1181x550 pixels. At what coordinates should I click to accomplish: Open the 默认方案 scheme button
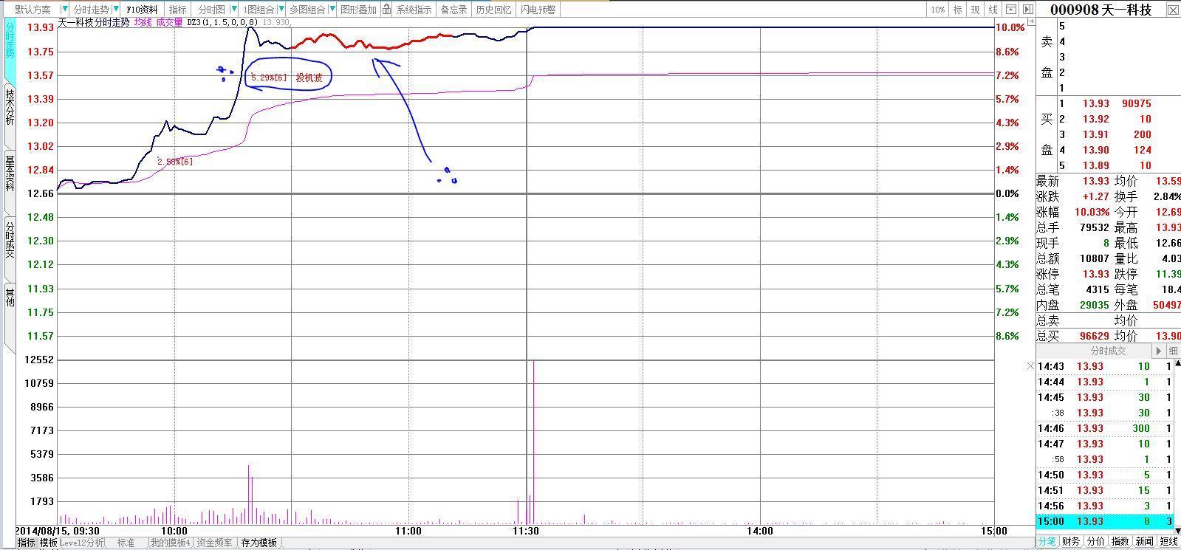click(33, 10)
